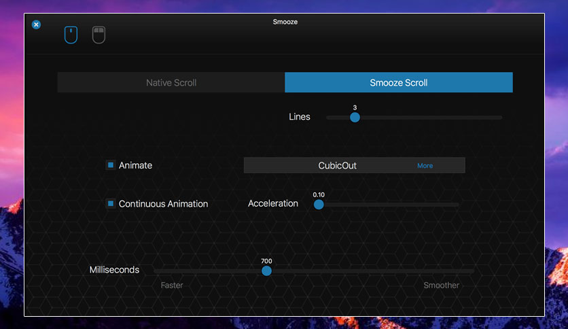Viewport: 568px width, 329px height.
Task: Click the Milliseconds value 700
Action: [266, 261]
